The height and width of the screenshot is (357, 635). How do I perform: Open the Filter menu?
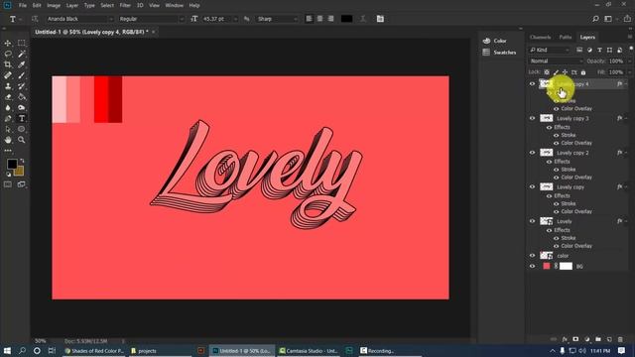(x=125, y=5)
